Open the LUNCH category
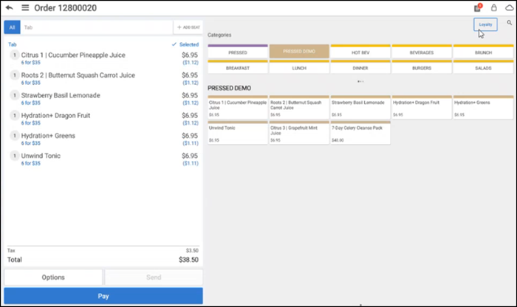 pos(299,67)
